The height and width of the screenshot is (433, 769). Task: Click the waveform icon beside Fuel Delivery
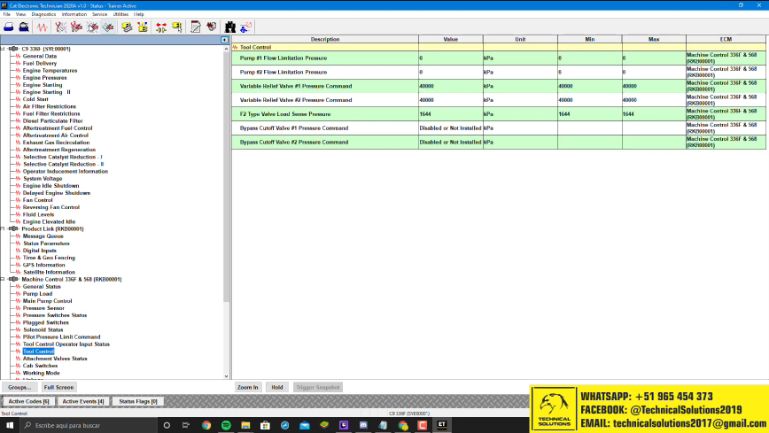point(16,64)
